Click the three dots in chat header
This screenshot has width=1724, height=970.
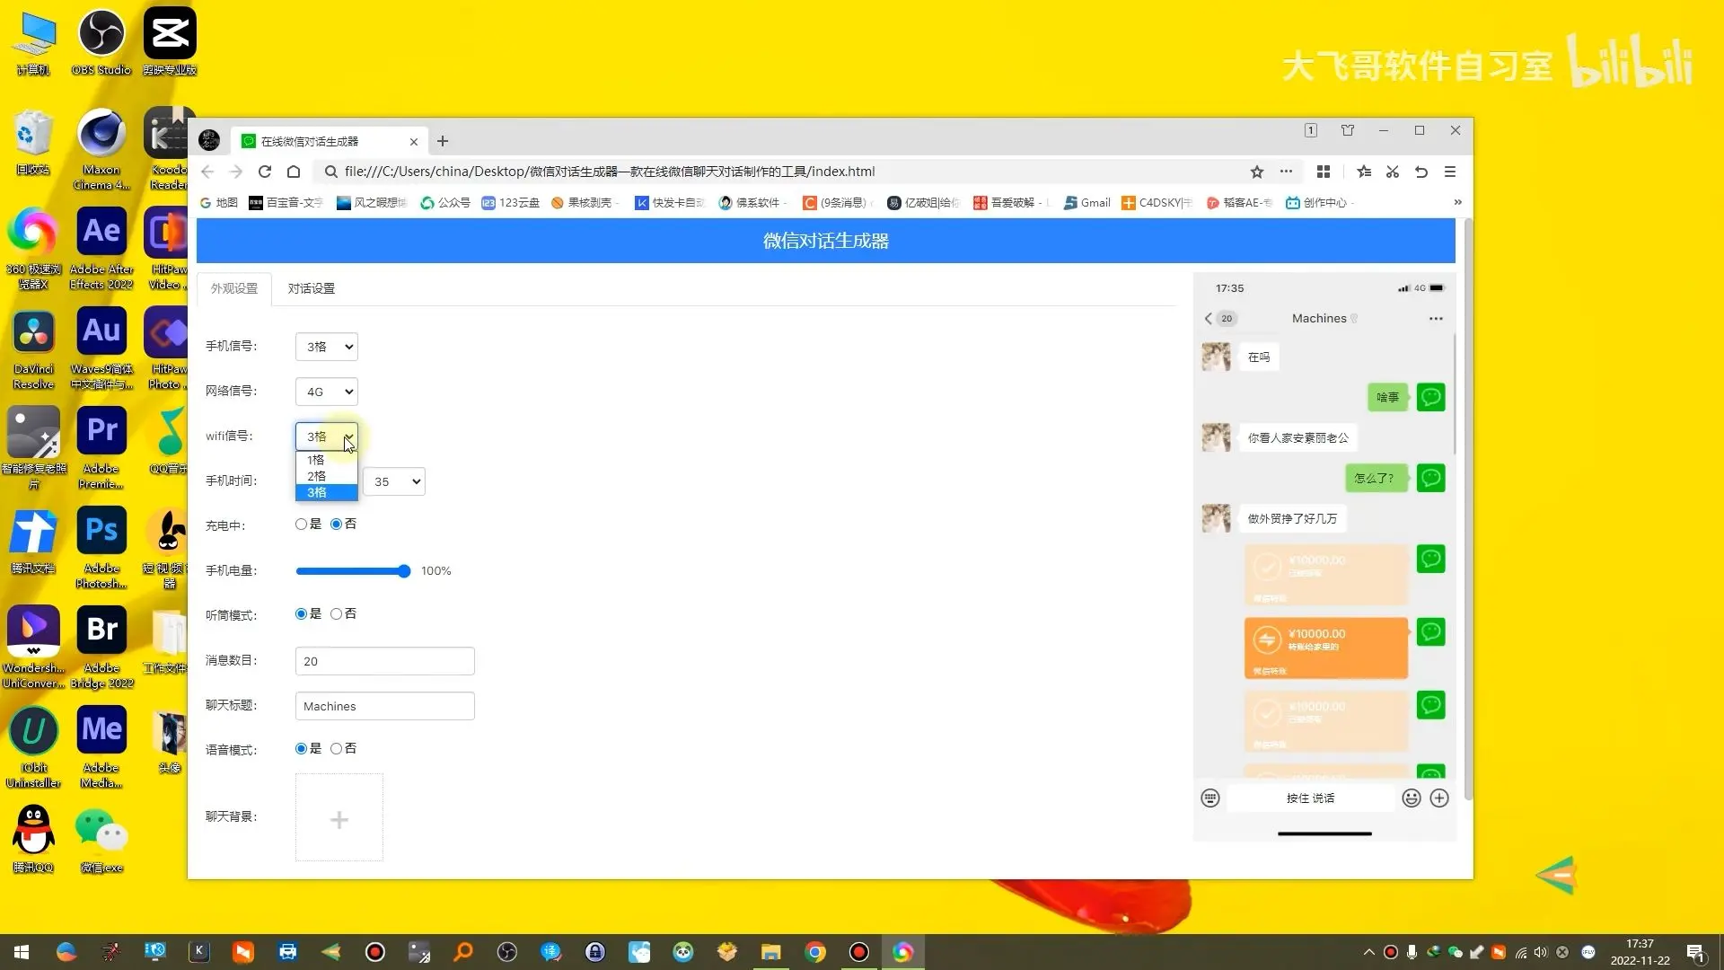pos(1436,319)
